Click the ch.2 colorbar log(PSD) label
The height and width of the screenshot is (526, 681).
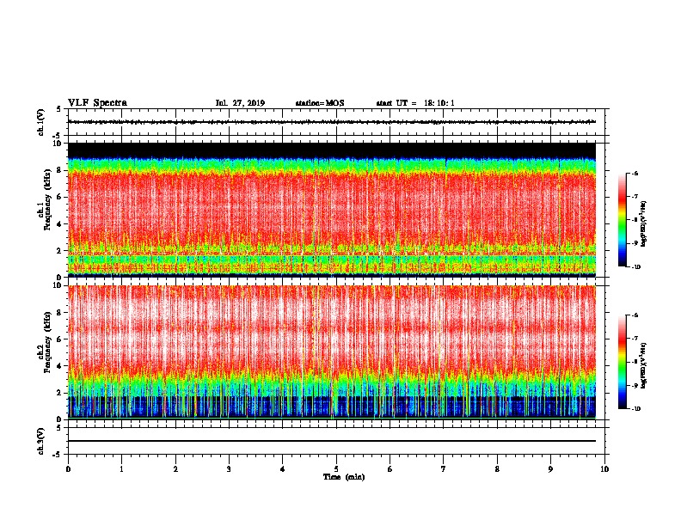coord(644,366)
